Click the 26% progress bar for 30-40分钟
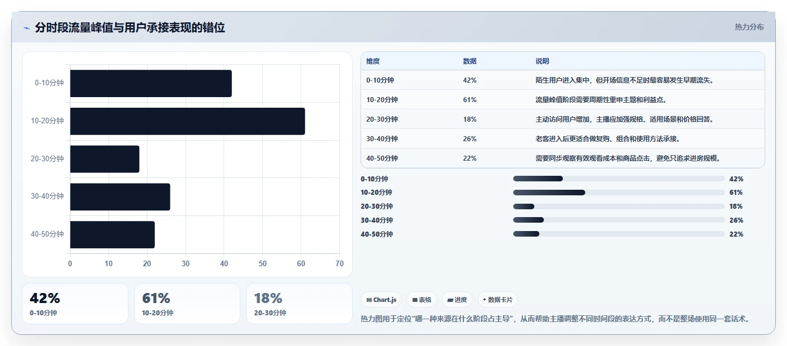The width and height of the screenshot is (787, 346). 619,220
